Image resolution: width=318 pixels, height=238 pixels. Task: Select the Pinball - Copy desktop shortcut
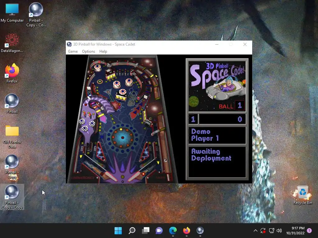12,167
